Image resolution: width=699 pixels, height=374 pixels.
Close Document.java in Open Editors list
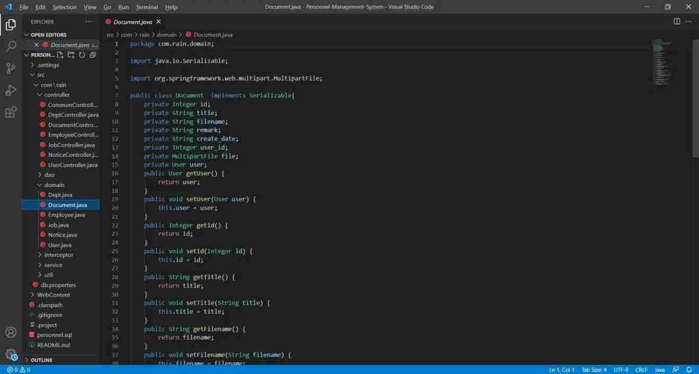(x=37, y=45)
